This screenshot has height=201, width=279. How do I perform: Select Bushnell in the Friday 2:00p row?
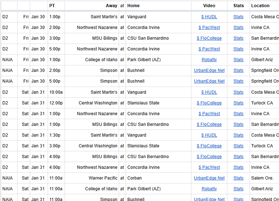click(159, 70)
